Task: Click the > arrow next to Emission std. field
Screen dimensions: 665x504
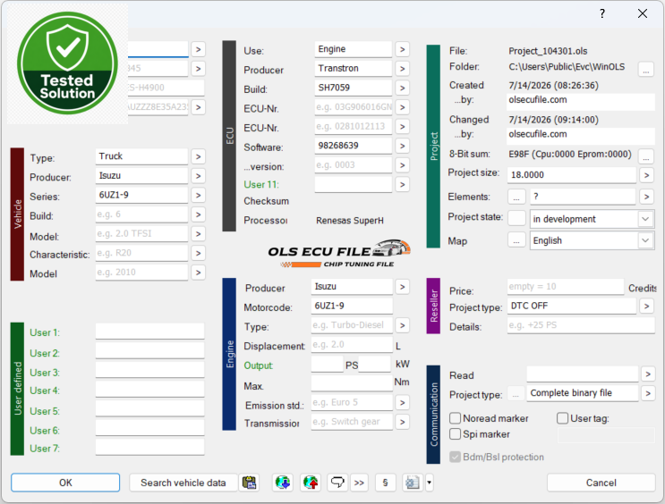Action: click(402, 403)
